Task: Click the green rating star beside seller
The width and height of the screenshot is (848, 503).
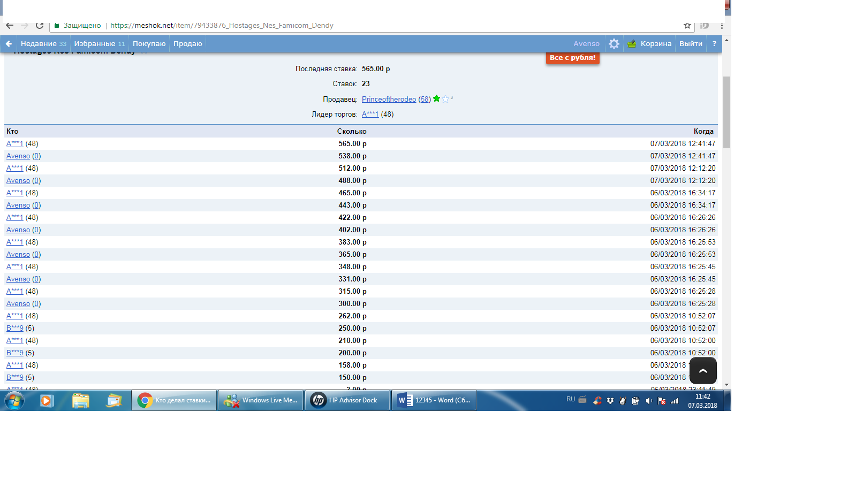Action: tap(437, 98)
